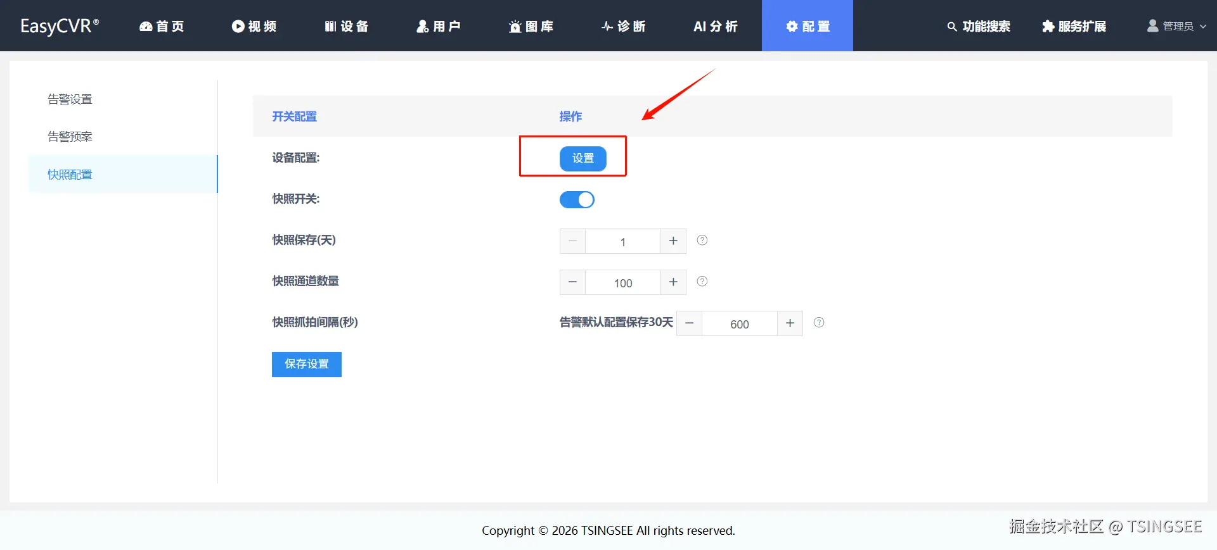Open the 首页 home menu
1217x550 pixels.
(x=162, y=26)
